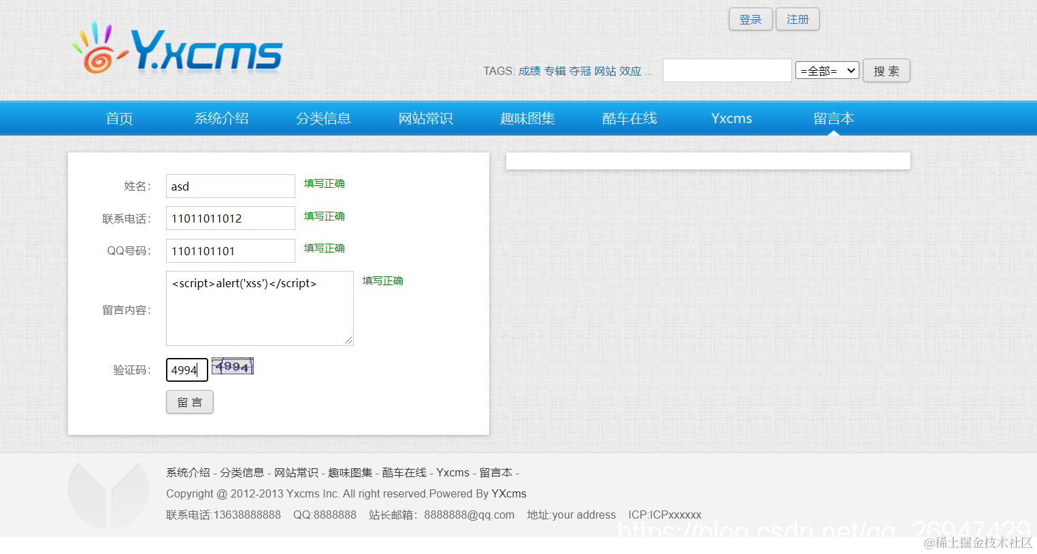Open the =全部= search category dropdown
Viewport: 1037px width, 554px height.
coord(827,70)
